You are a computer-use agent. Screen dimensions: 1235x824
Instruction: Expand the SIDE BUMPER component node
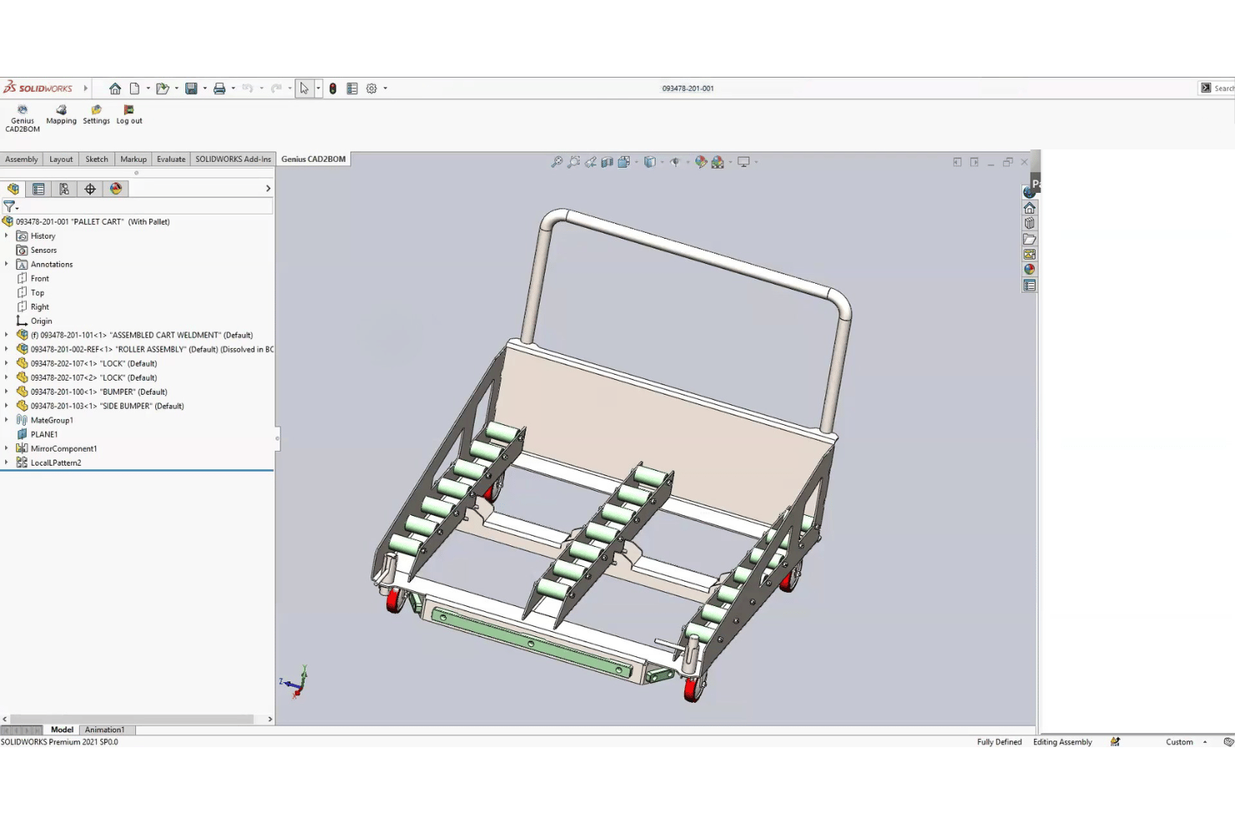(7, 406)
